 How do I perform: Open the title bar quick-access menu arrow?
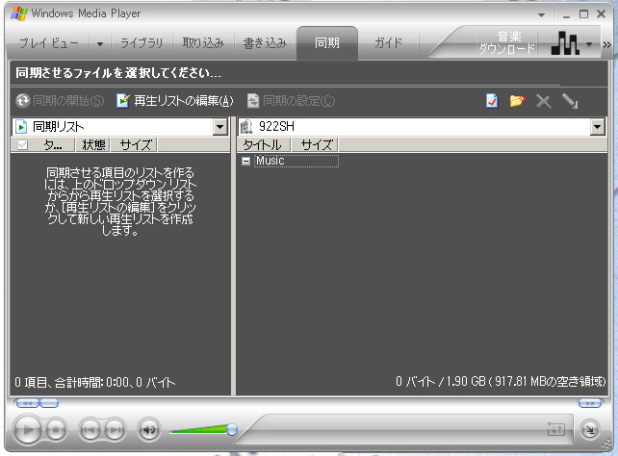pos(542,15)
